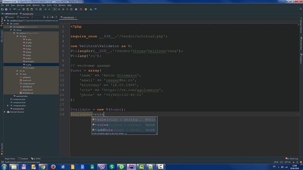
Task: Click the Open folder toolbar icon
Action: tap(2, 9)
